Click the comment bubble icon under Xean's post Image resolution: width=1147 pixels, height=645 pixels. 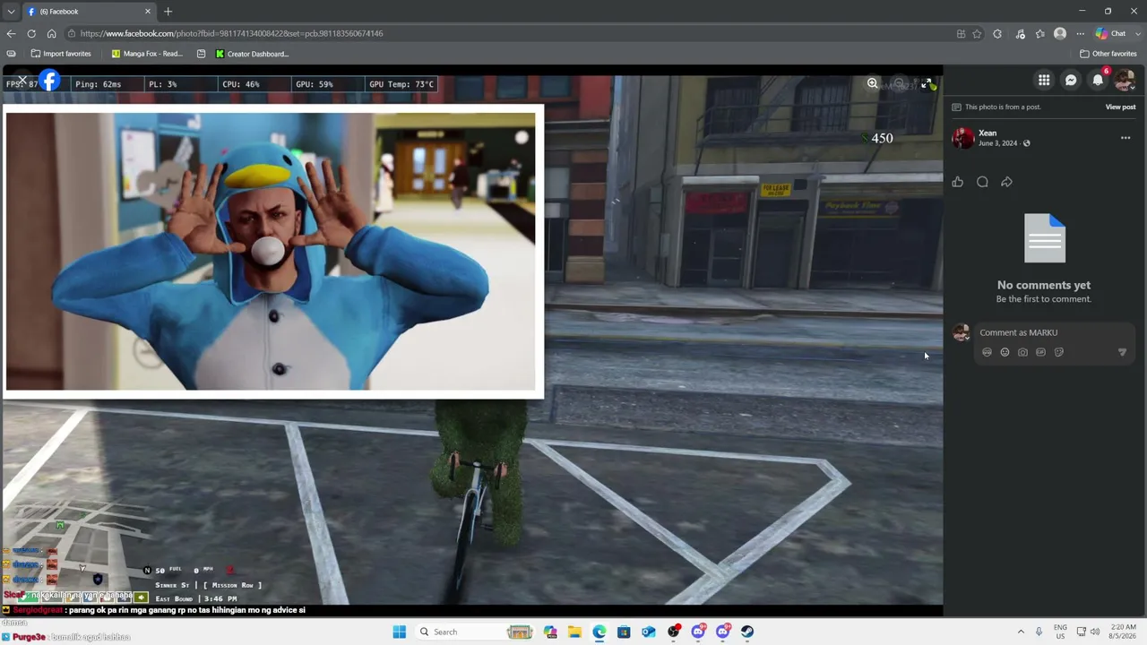point(982,182)
